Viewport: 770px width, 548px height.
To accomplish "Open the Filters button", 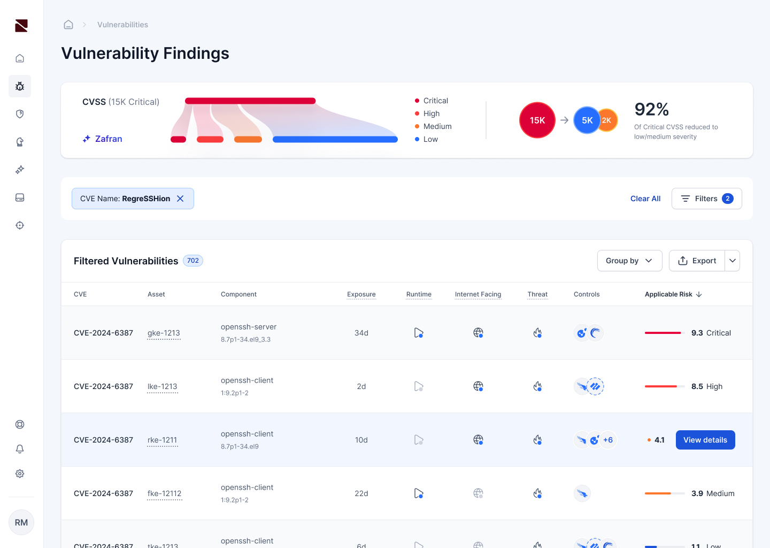I will click(x=706, y=199).
